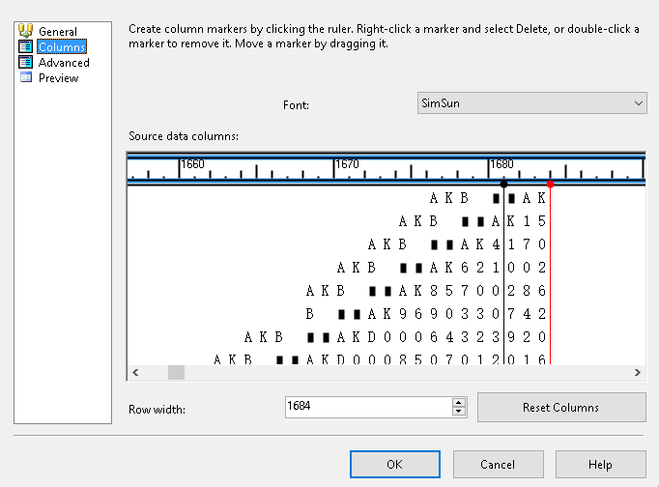659x487 pixels.
Task: Decrease Row width with the down arrow
Action: tap(459, 413)
